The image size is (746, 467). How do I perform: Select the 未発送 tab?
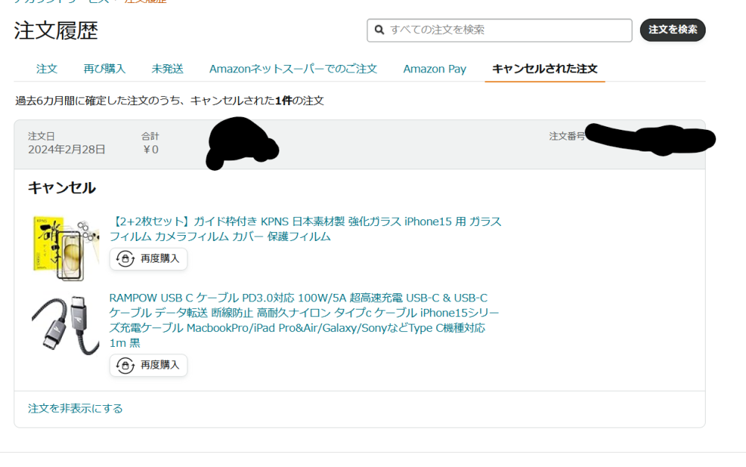(167, 69)
